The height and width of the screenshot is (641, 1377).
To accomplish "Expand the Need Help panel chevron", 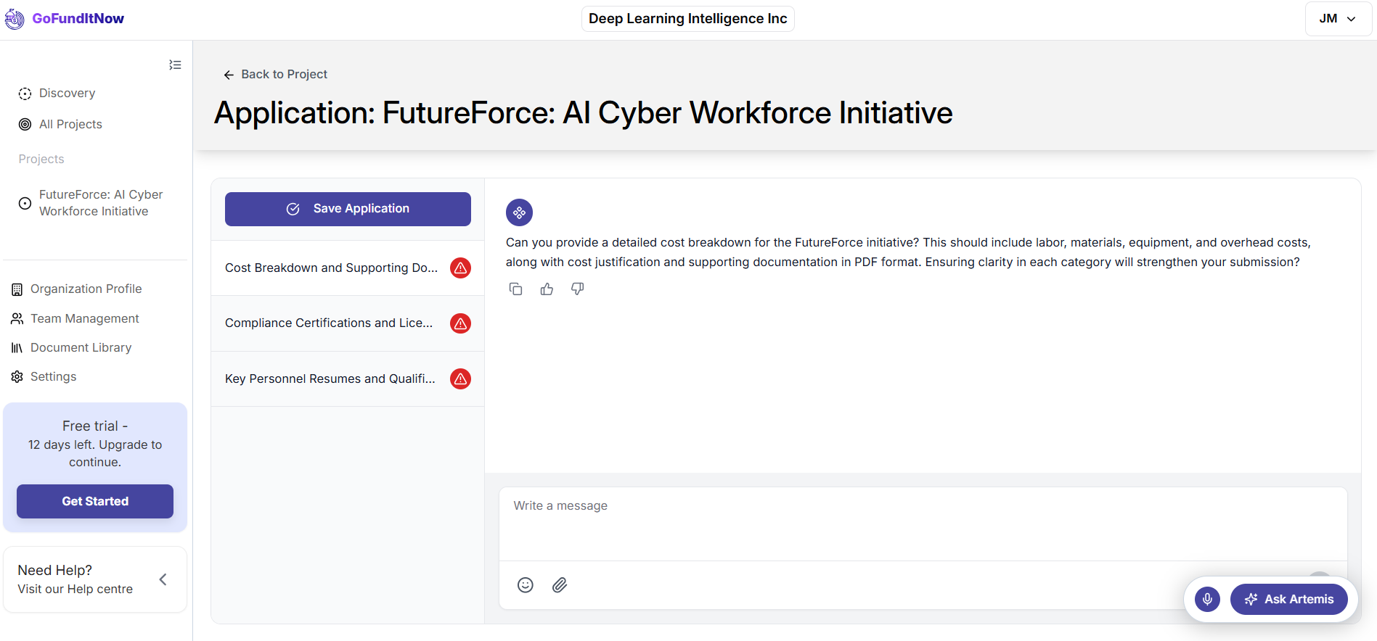I will point(163,579).
